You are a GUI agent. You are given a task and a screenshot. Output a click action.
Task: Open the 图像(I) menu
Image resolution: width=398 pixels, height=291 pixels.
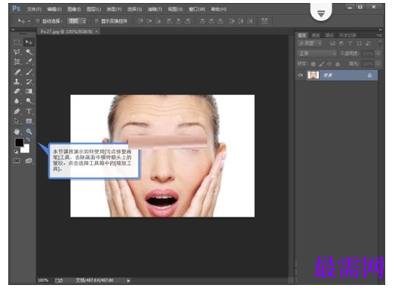[x=74, y=9]
